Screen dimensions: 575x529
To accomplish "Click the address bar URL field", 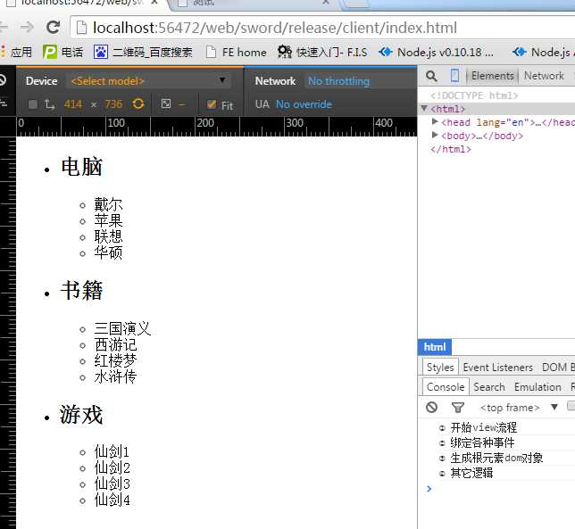I will 322,28.
